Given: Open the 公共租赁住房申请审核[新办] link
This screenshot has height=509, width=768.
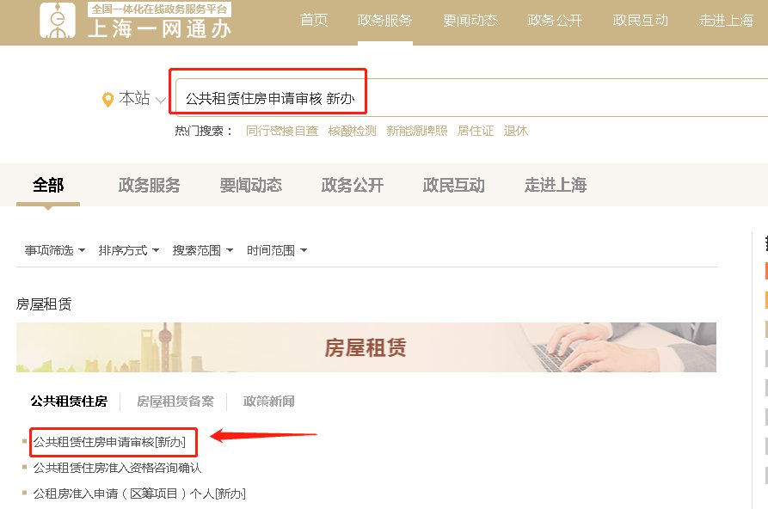Looking at the screenshot, I should click(110, 443).
